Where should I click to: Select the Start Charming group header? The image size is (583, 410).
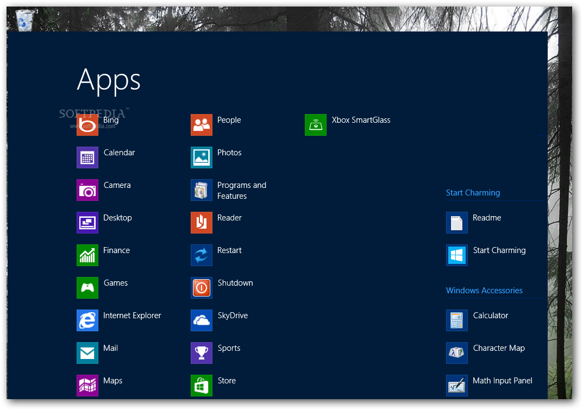click(x=473, y=193)
